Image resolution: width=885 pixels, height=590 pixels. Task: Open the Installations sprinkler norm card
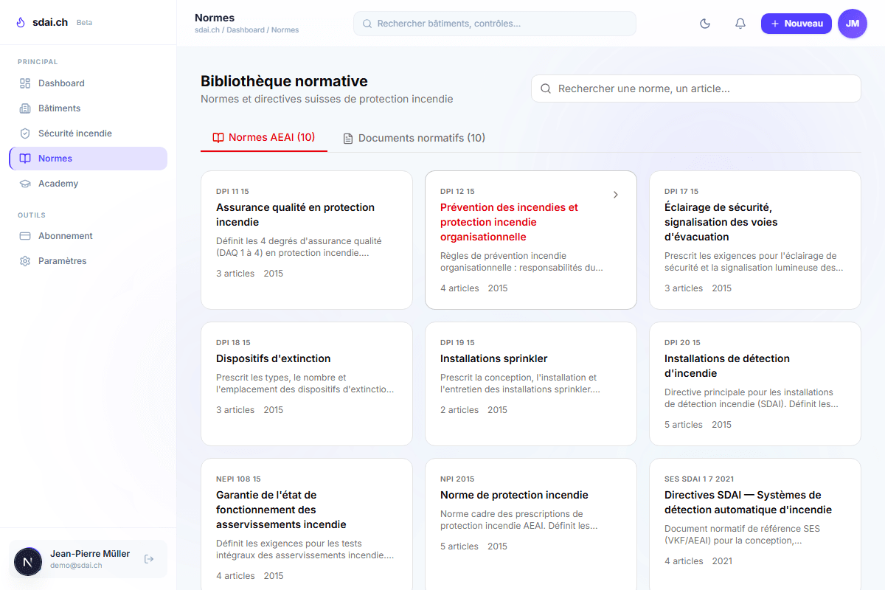pyautogui.click(x=530, y=383)
